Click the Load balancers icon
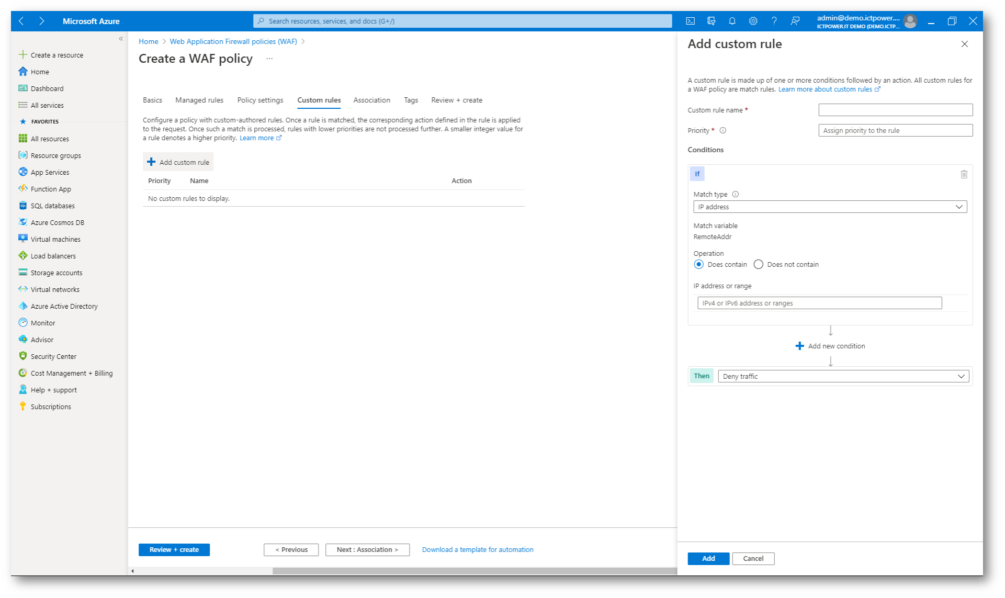This screenshot has height=598, width=1005. pyautogui.click(x=23, y=255)
